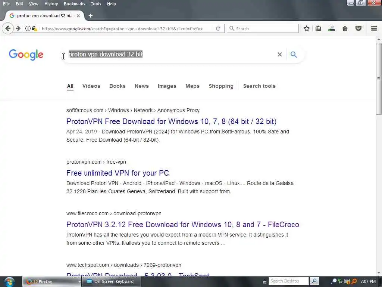Click the Search Desktop taskbar field
The width and height of the screenshot is (382, 287).
point(288,281)
